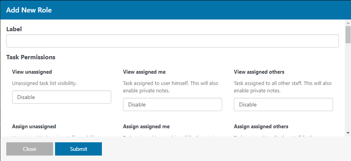Click the scrollbar up arrow
The width and height of the screenshot is (351, 161).
pos(348,23)
